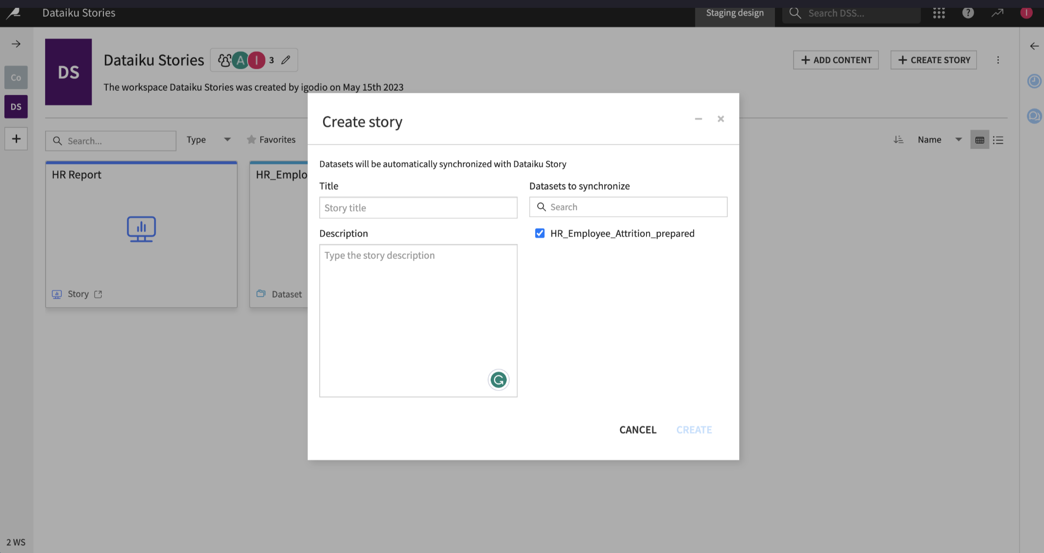This screenshot has height=553, width=1044.
Task: Click the plus button to add workspace
Action: click(x=16, y=139)
